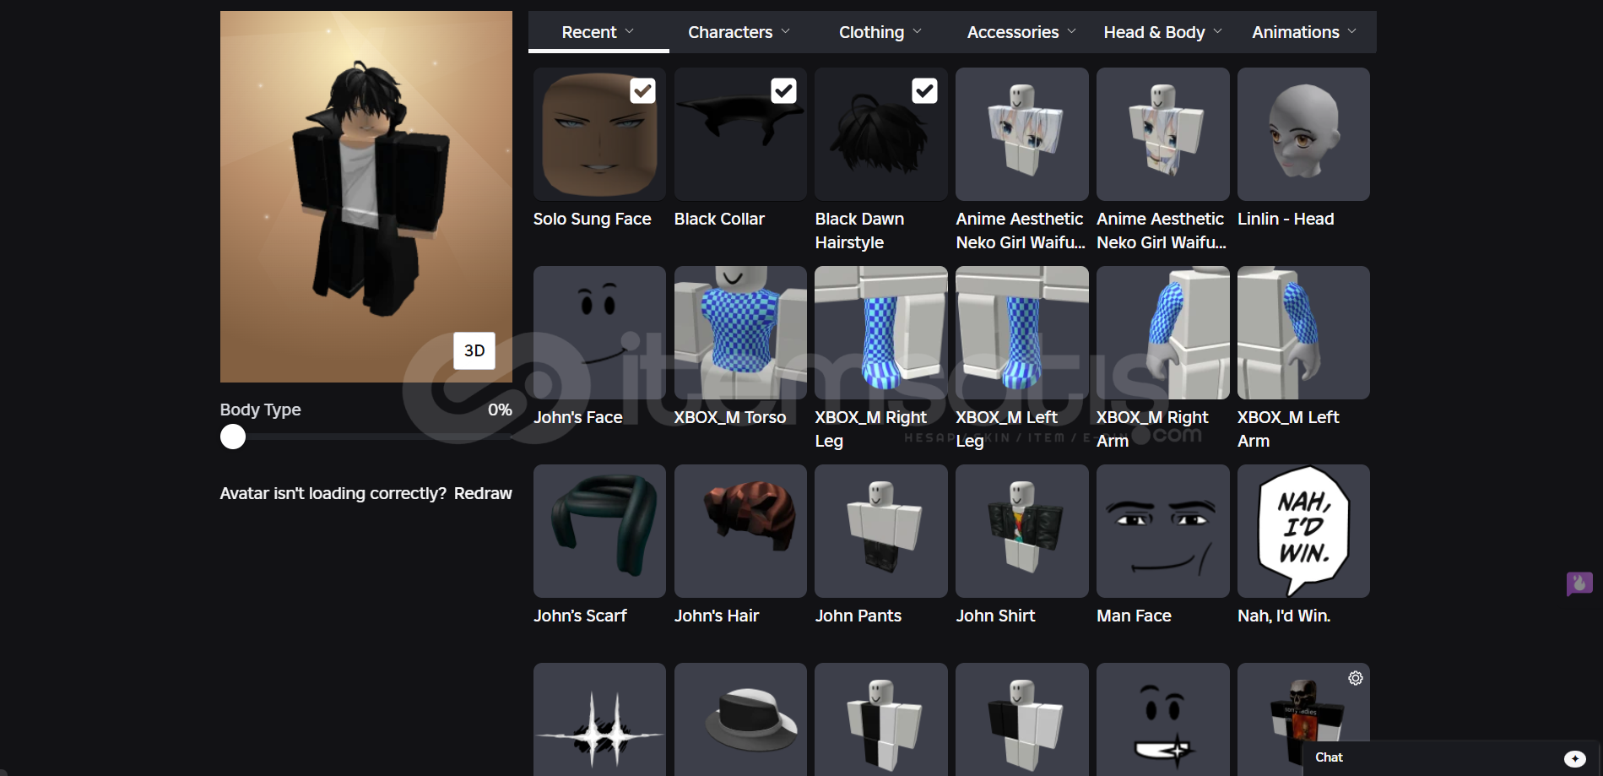Select the grey fedora hat item
This screenshot has width=1603, height=776.
point(740,719)
